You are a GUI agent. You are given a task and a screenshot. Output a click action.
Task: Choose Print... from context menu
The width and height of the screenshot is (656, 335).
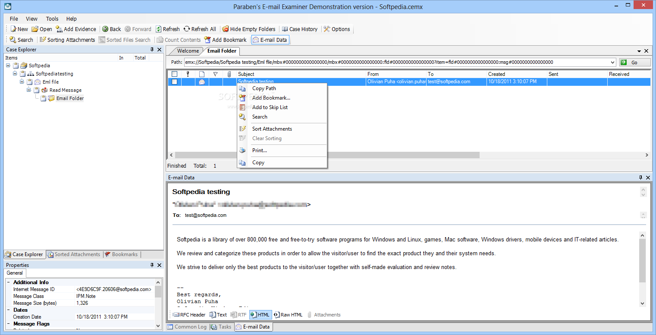pyautogui.click(x=282, y=150)
